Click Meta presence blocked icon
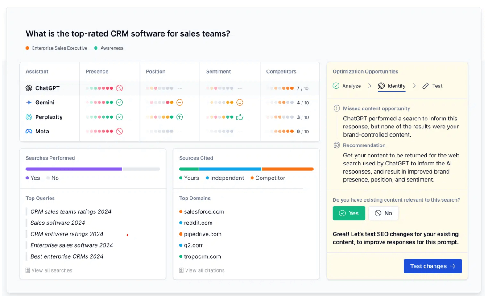Image resolution: width=488 pixels, height=302 pixels. click(120, 132)
